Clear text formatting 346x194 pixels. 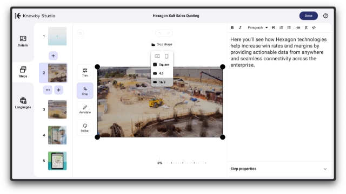coord(306,27)
